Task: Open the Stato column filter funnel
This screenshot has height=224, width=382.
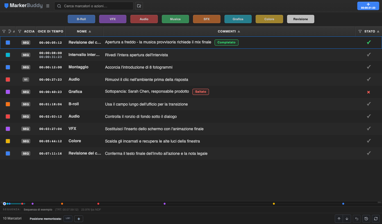Action: pos(360,31)
